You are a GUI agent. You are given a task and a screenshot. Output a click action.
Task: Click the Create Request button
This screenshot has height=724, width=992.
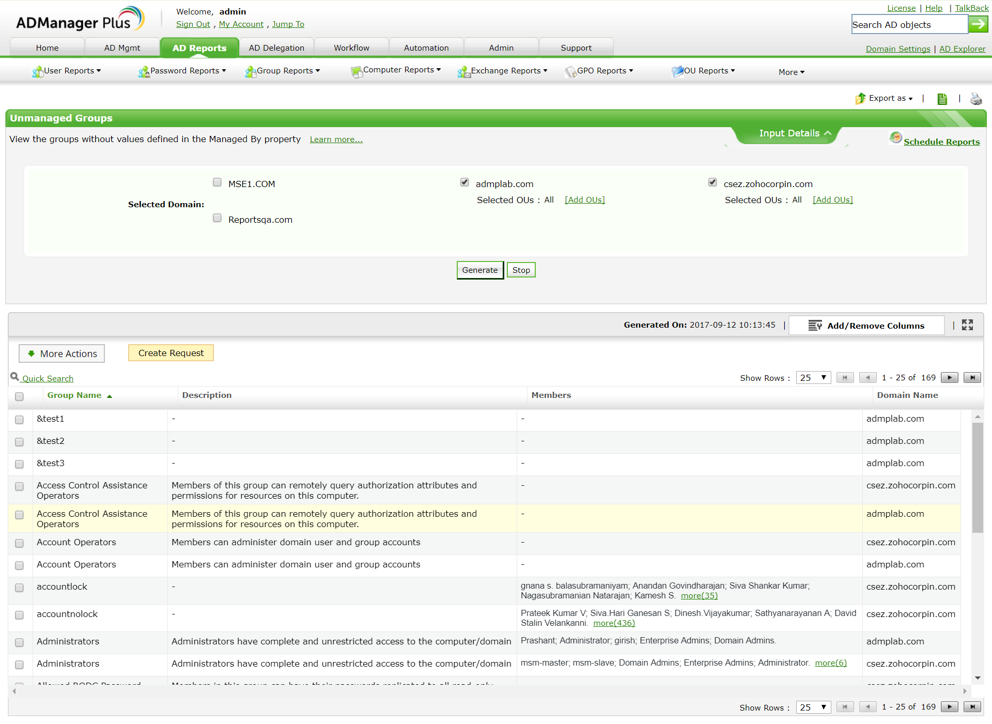pyautogui.click(x=171, y=353)
